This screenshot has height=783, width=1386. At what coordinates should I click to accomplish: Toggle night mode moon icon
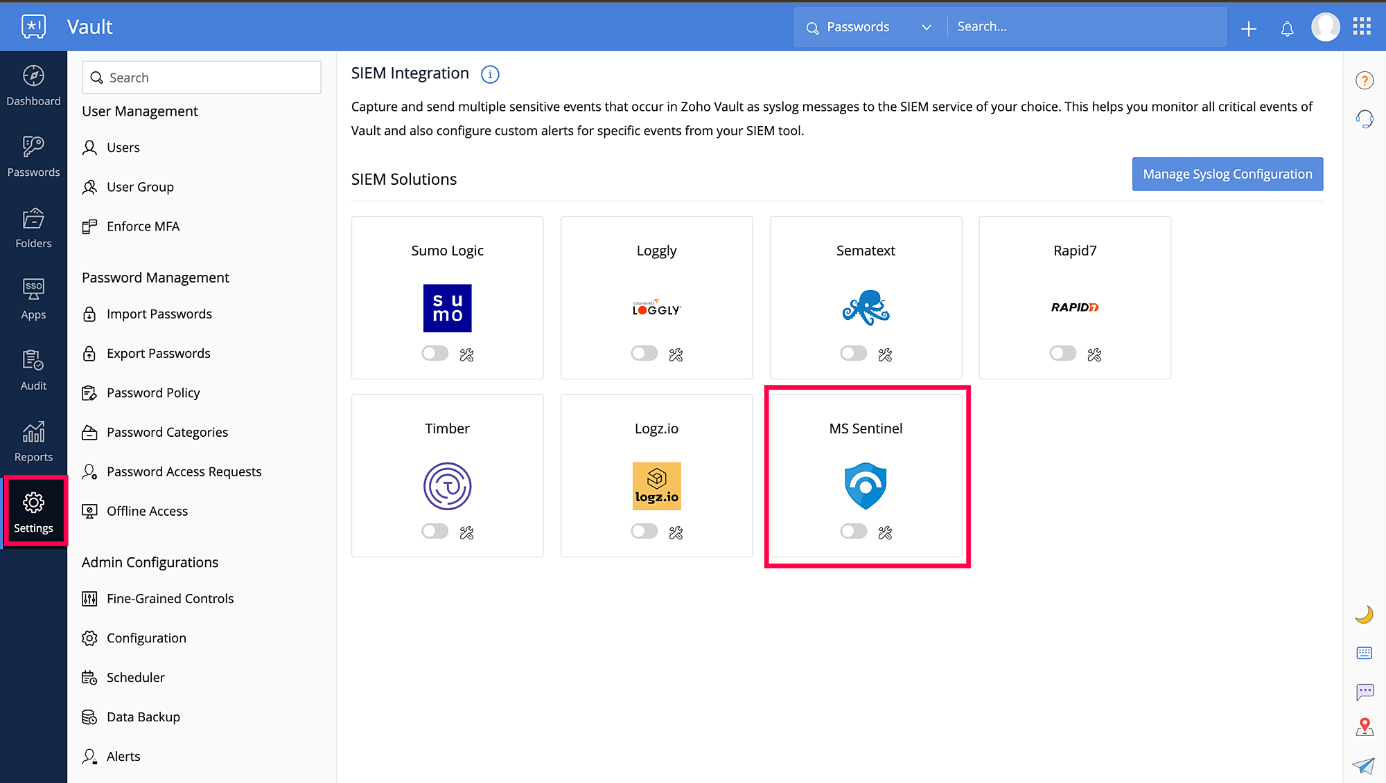point(1364,614)
